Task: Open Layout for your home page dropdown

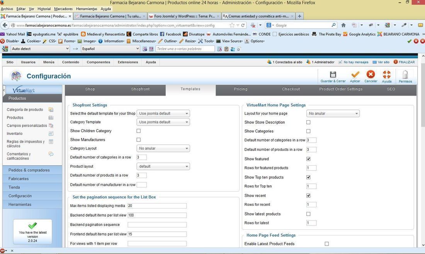Action: tap(333, 114)
